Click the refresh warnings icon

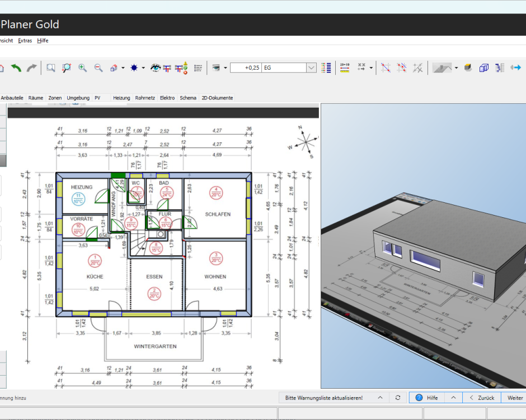coord(397,398)
